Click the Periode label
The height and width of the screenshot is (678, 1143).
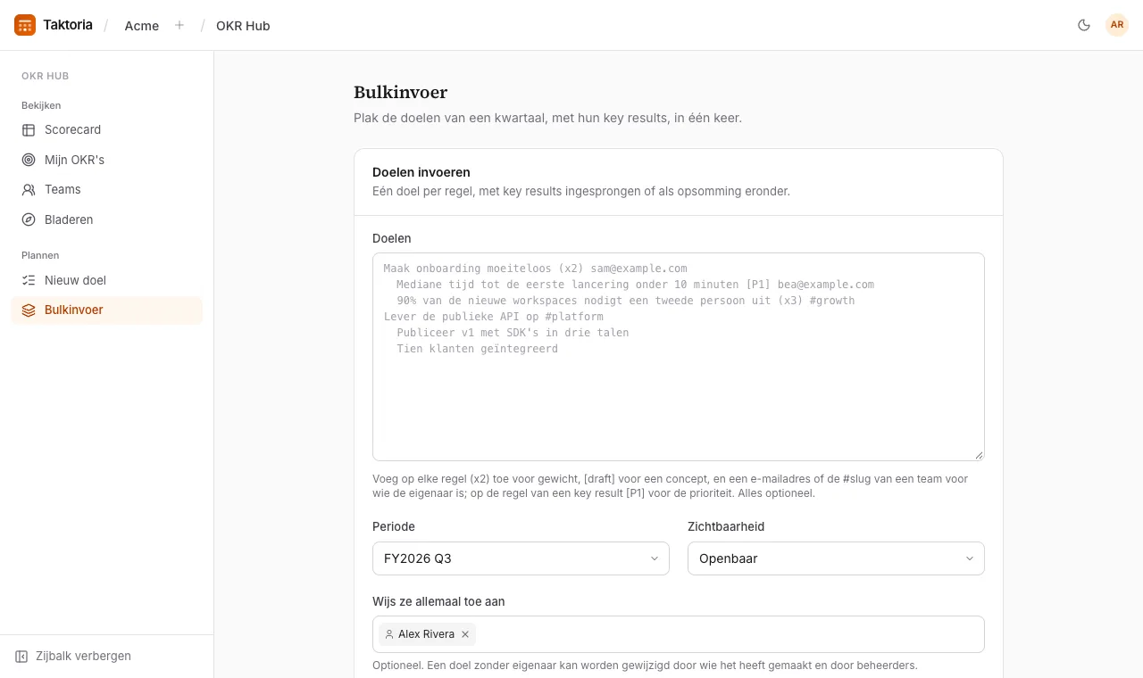click(394, 526)
